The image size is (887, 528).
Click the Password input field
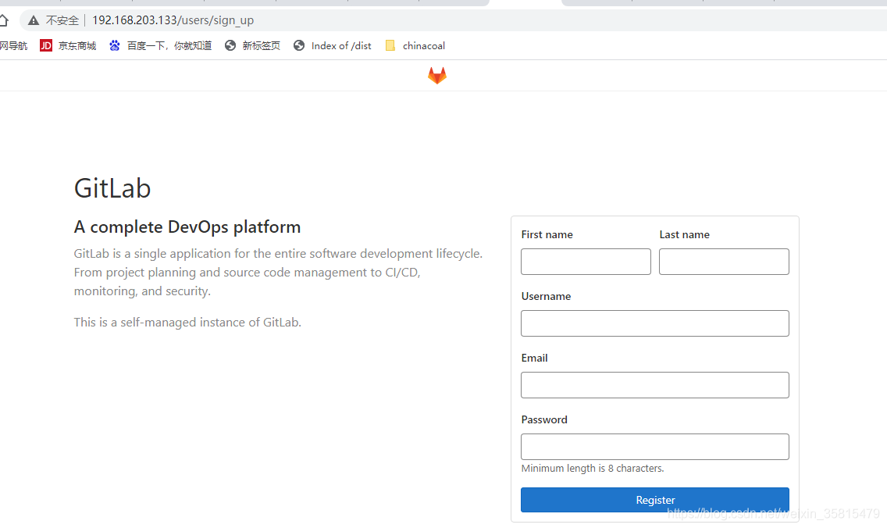[x=654, y=446]
